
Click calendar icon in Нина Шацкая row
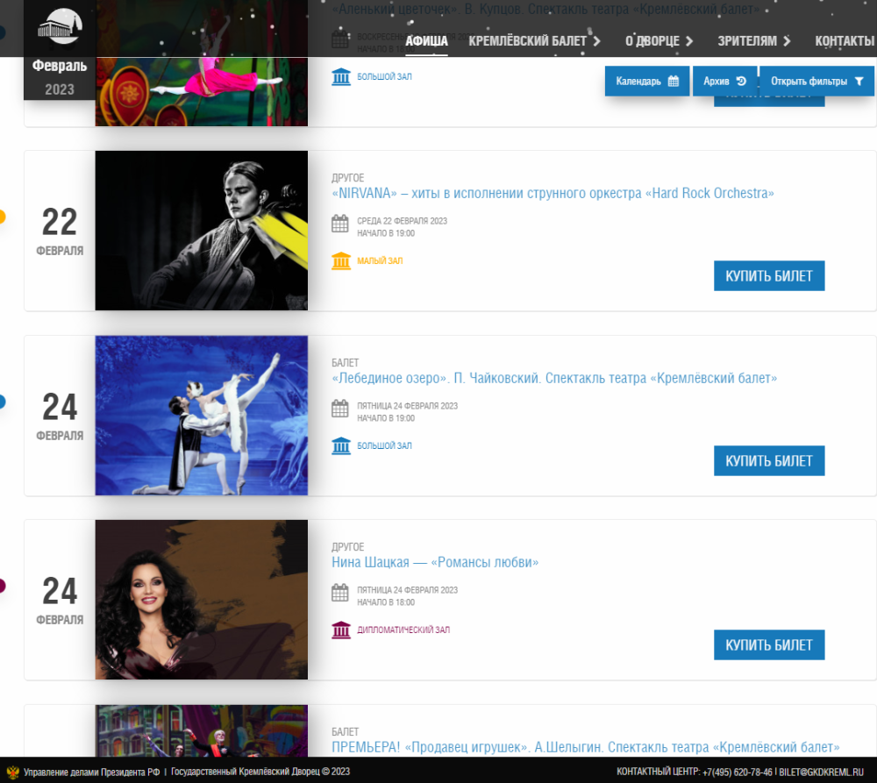click(x=340, y=593)
